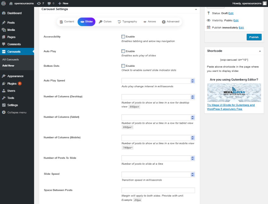Click the Users sidebar icon
The width and height of the screenshot is (268, 204).
pyautogui.click(x=3, y=91)
